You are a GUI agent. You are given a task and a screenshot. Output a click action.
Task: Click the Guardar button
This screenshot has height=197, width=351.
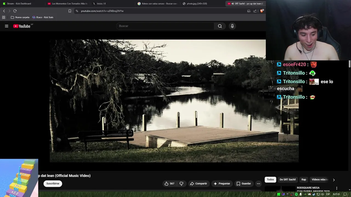[244, 184]
